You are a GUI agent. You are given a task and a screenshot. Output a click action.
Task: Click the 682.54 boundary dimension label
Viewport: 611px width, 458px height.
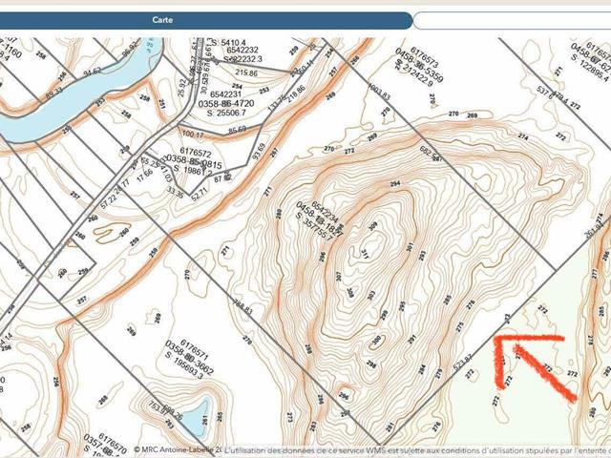click(x=431, y=154)
